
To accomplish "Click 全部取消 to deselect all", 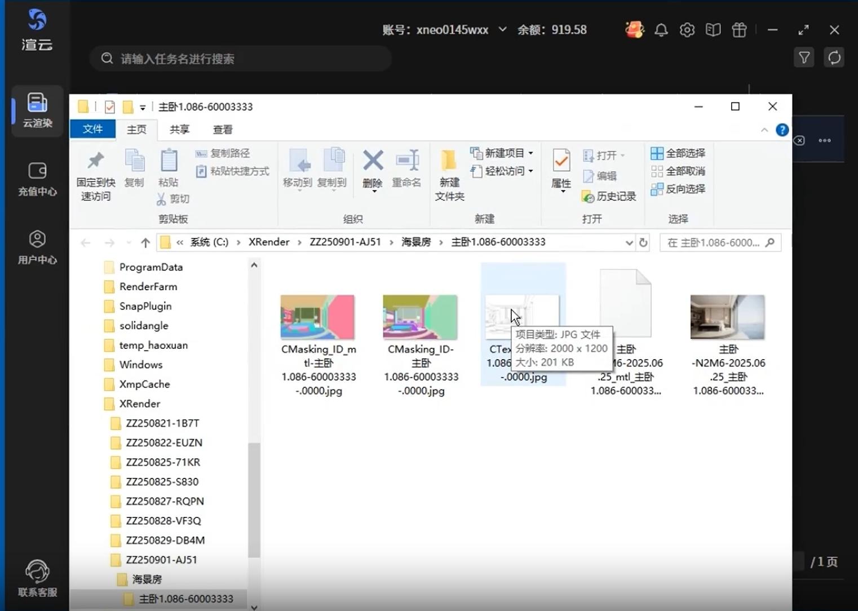I will [678, 171].
